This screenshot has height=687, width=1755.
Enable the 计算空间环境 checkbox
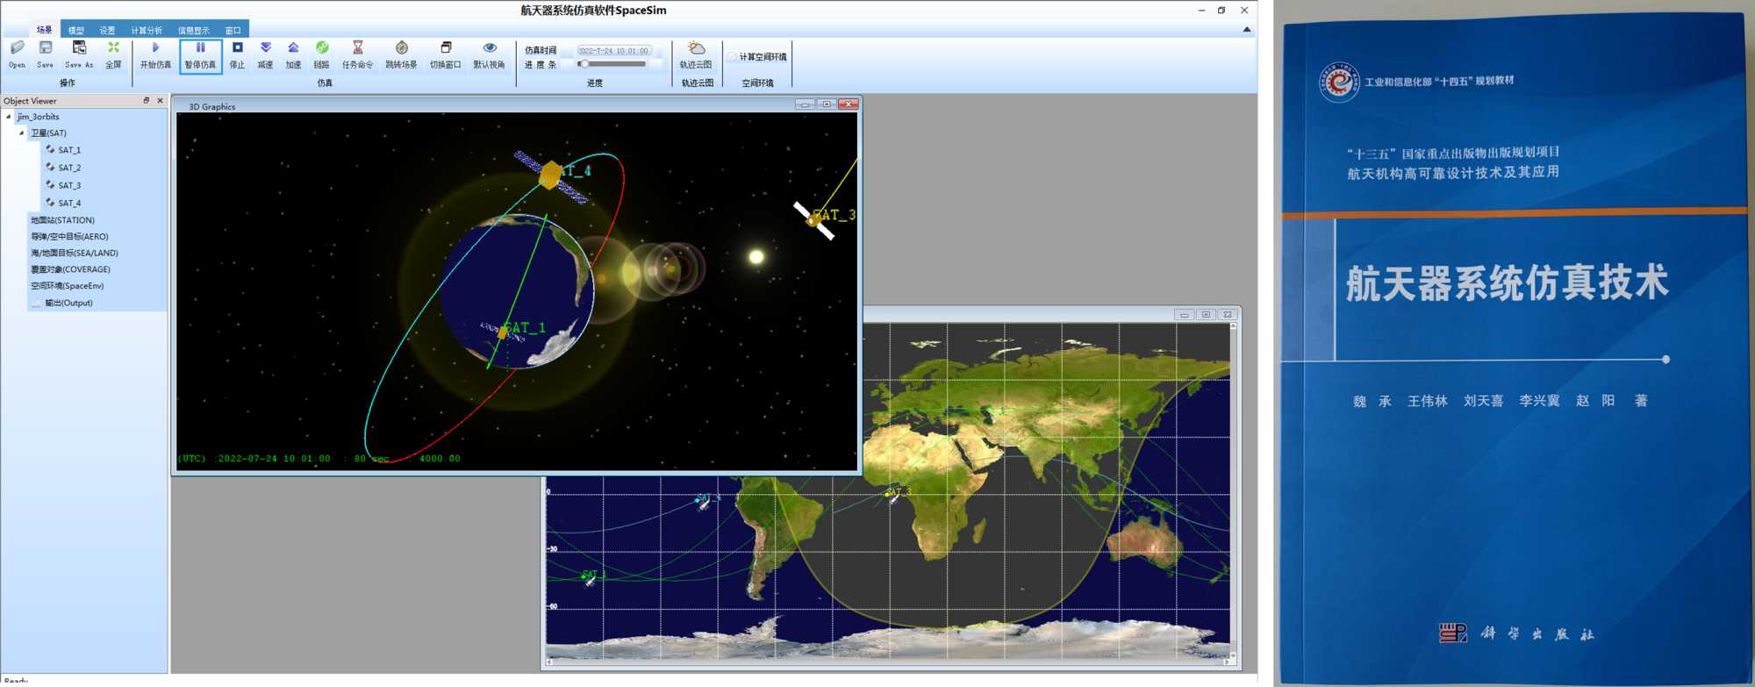(732, 57)
